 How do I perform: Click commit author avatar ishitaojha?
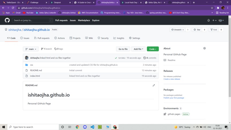[x=27, y=58]
